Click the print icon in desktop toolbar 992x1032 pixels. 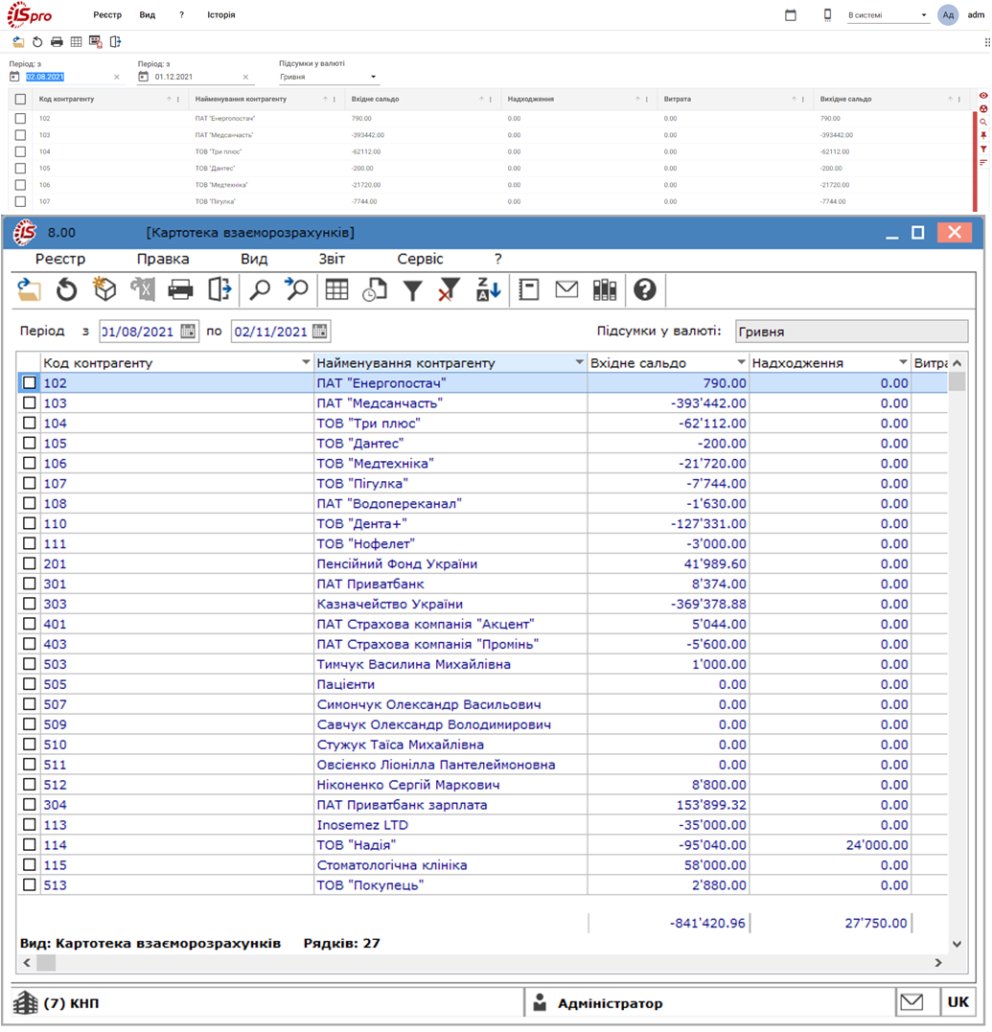180,290
